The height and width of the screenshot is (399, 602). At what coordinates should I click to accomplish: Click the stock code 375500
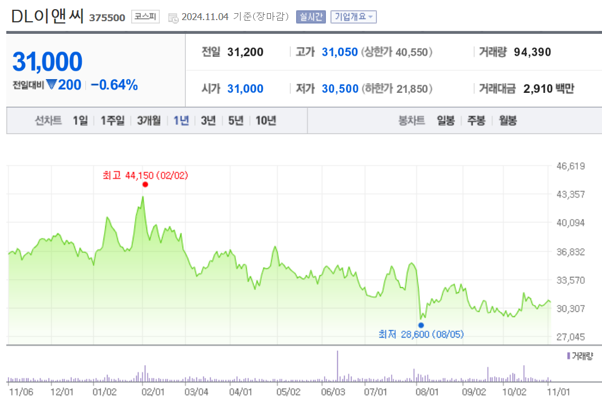click(107, 18)
